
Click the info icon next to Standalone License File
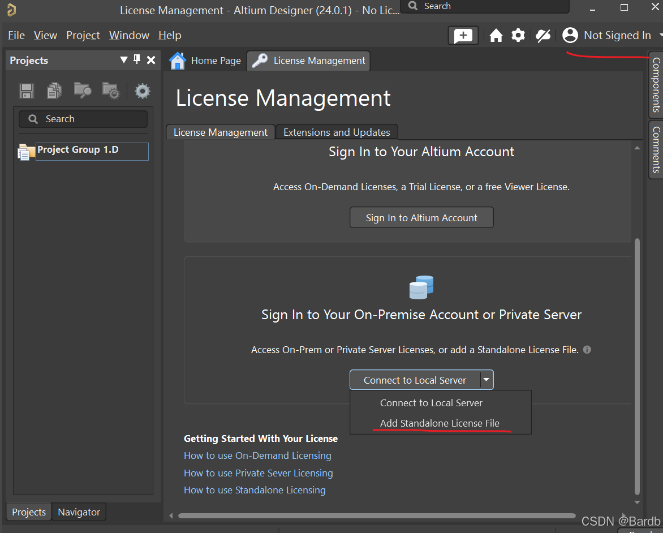coord(587,350)
